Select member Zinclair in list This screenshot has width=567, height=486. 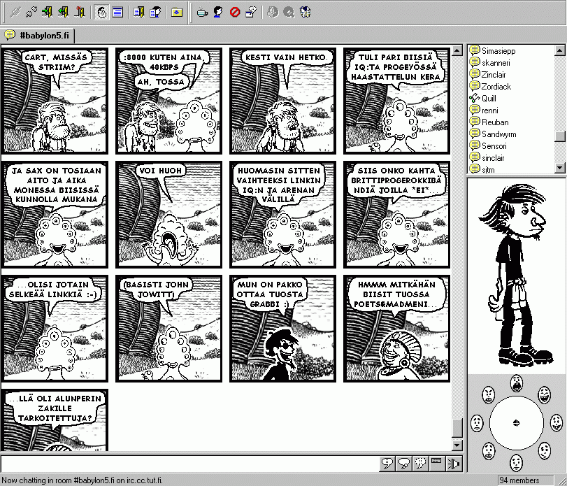pyautogui.click(x=493, y=75)
